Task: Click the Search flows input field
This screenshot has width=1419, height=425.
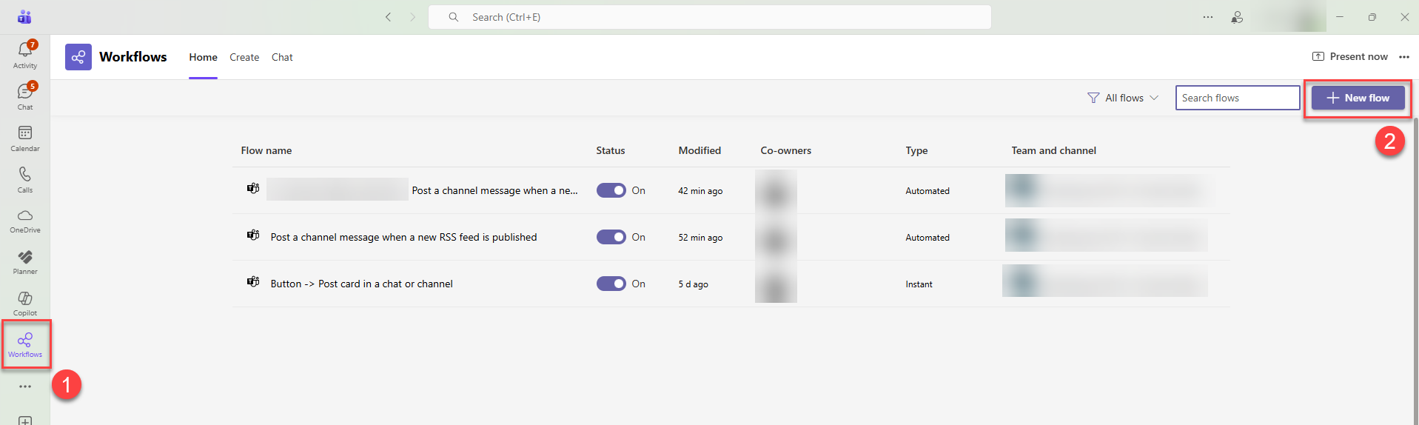Action: (1237, 98)
